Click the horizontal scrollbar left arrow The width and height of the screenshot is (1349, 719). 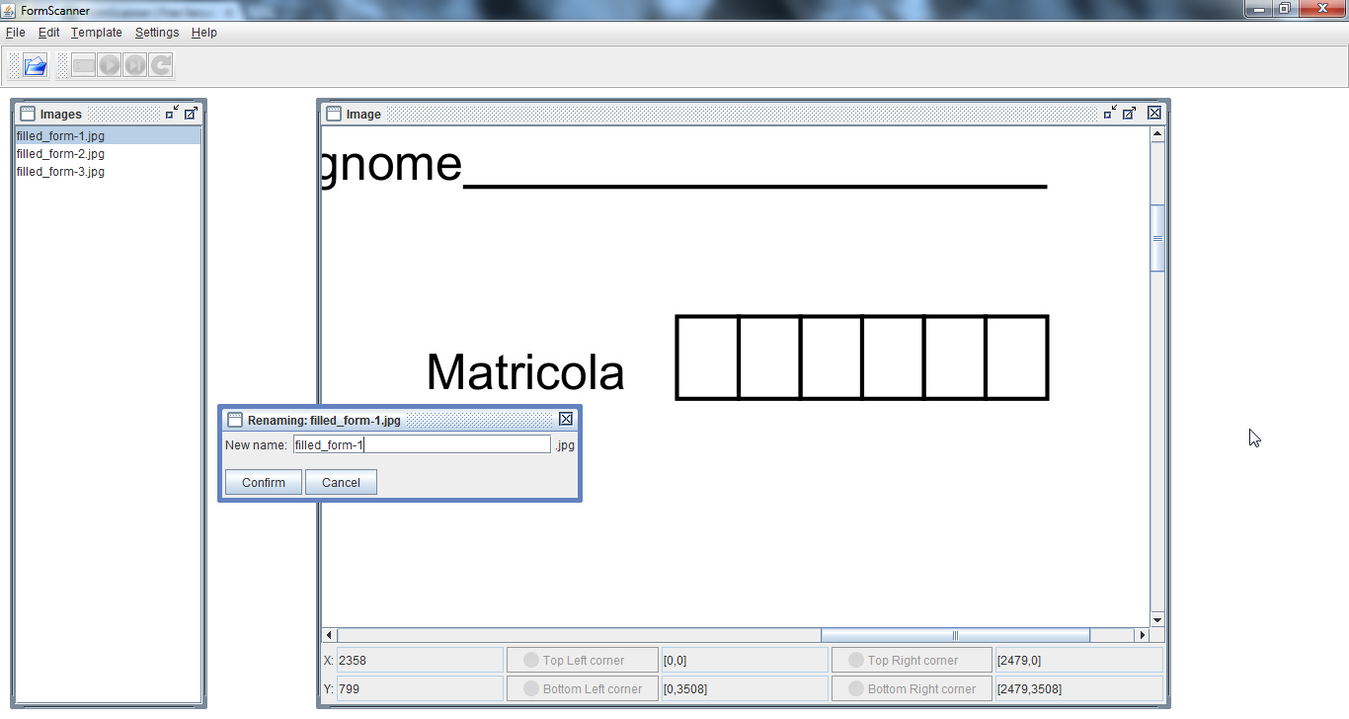(x=330, y=635)
